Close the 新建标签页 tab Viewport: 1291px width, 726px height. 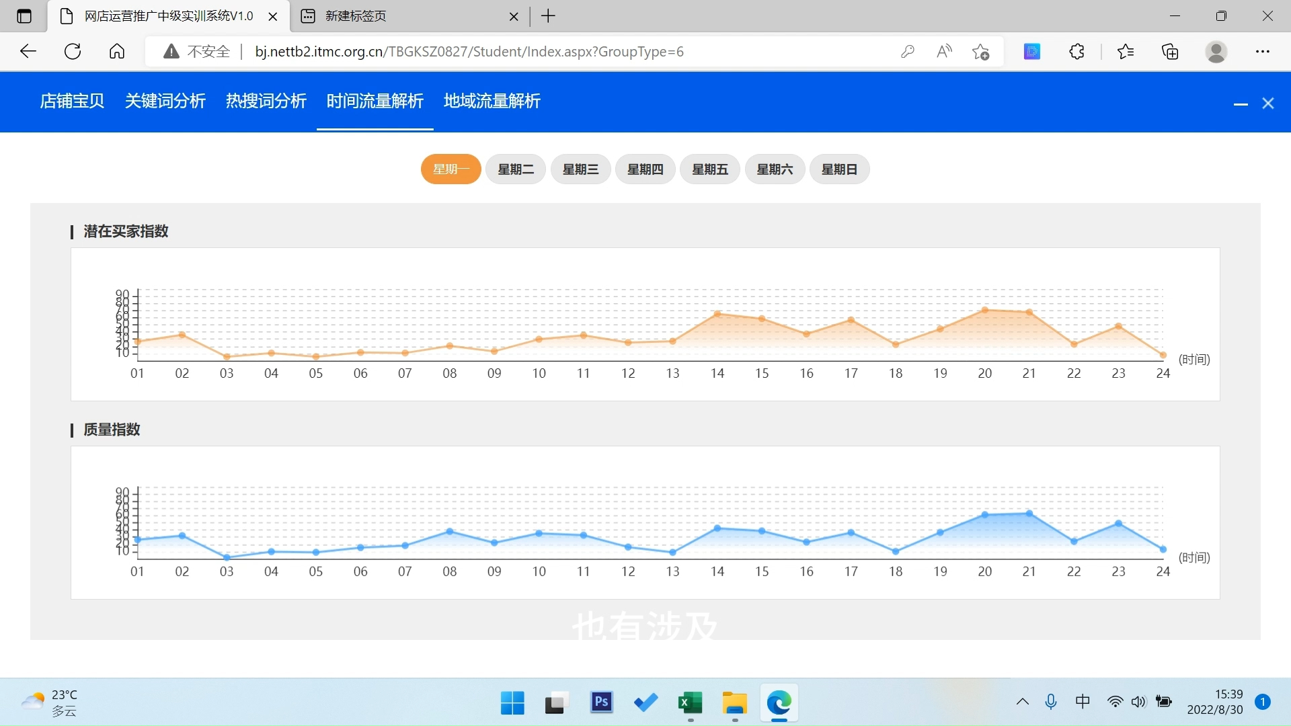tap(514, 17)
